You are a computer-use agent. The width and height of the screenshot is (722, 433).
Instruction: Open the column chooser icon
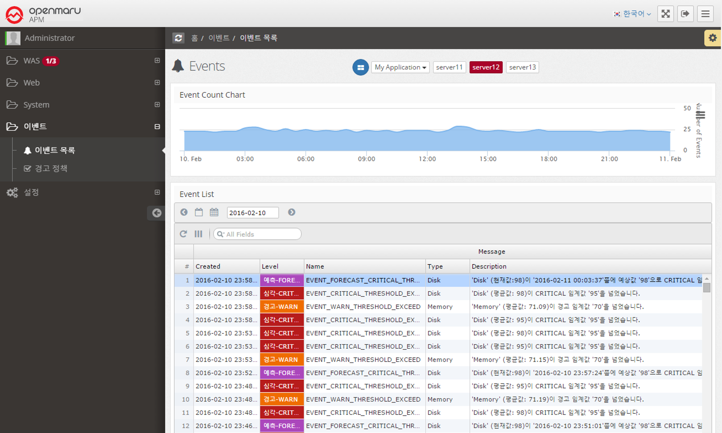[x=199, y=234]
